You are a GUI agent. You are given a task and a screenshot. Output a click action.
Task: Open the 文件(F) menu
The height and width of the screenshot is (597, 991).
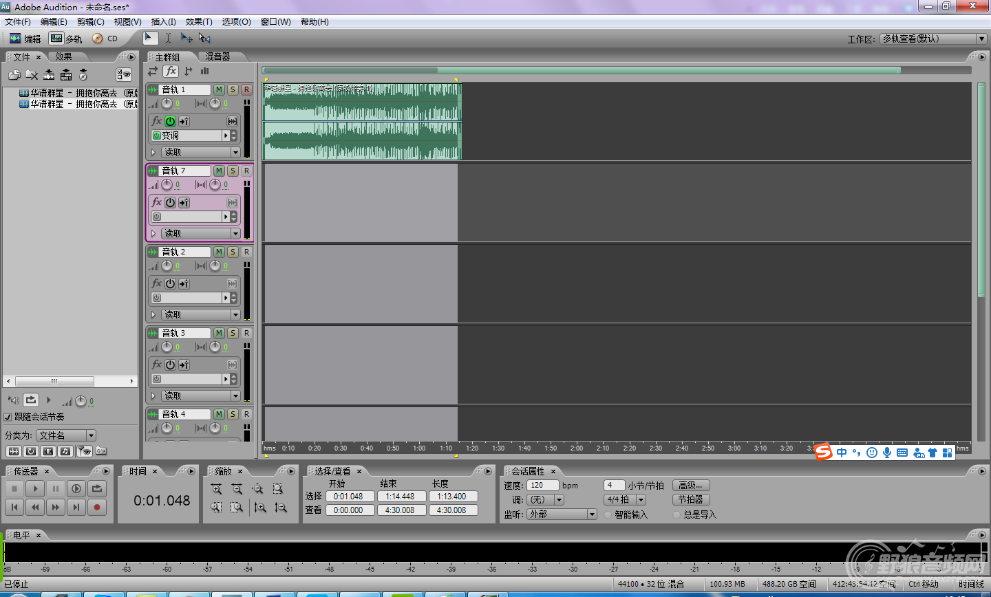pyautogui.click(x=18, y=22)
